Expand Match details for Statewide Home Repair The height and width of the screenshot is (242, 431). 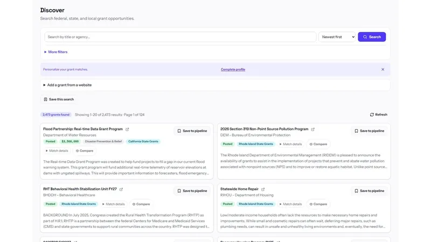[x=290, y=204]
